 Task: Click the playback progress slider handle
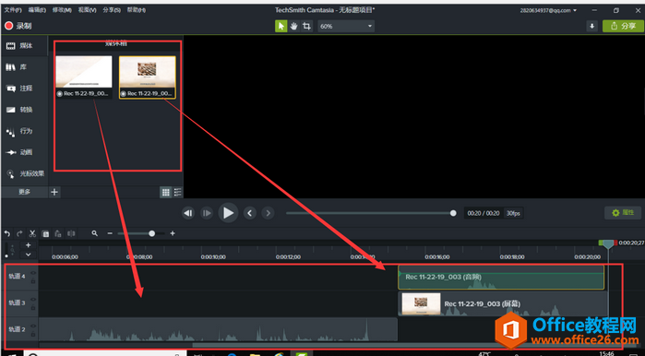pyautogui.click(x=453, y=213)
